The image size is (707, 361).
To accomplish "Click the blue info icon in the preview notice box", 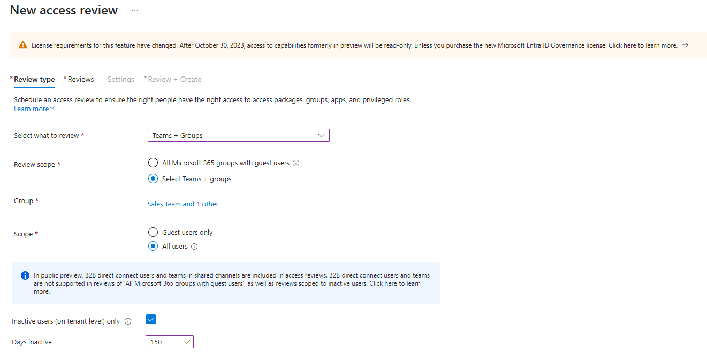I will click(25, 275).
